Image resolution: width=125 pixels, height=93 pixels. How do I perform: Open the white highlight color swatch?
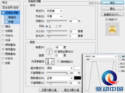(77, 68)
